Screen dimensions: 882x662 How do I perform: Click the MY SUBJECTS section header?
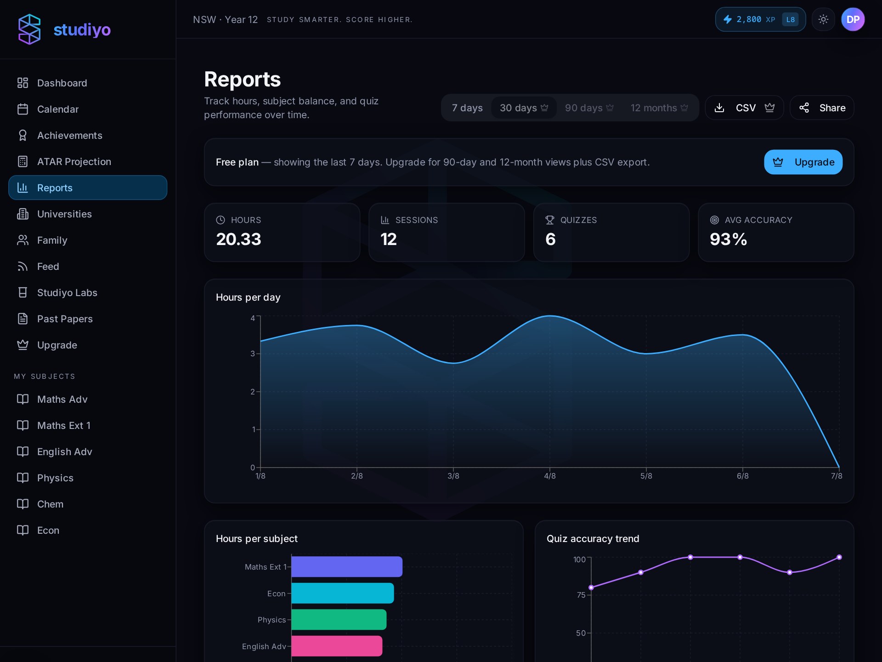[45, 376]
